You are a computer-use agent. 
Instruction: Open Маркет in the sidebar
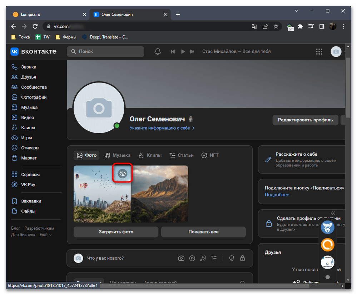24,158
